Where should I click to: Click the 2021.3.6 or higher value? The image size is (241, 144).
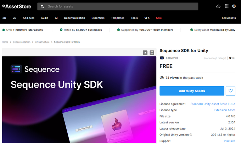coord(223,135)
